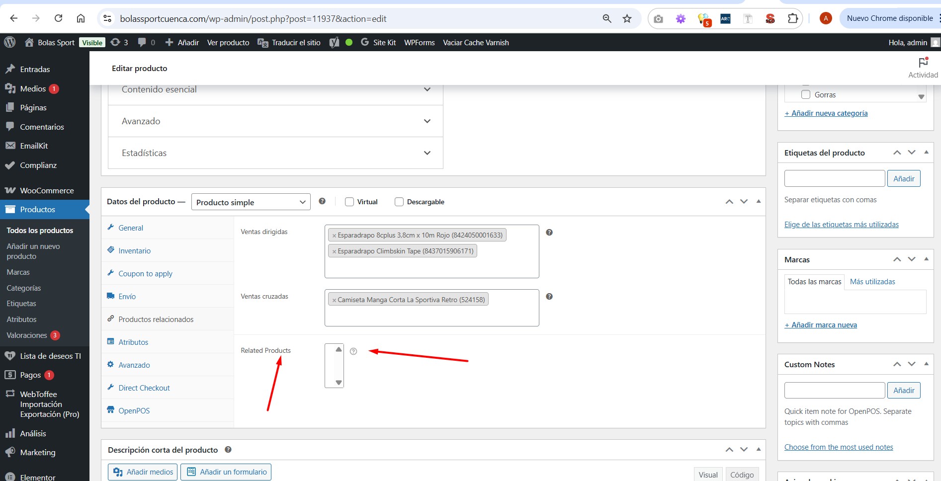
Task: Click the WordPress logo in admin bar
Action: [x=10, y=42]
